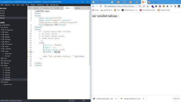Expand the video folder in the sidebar

point(1,51)
